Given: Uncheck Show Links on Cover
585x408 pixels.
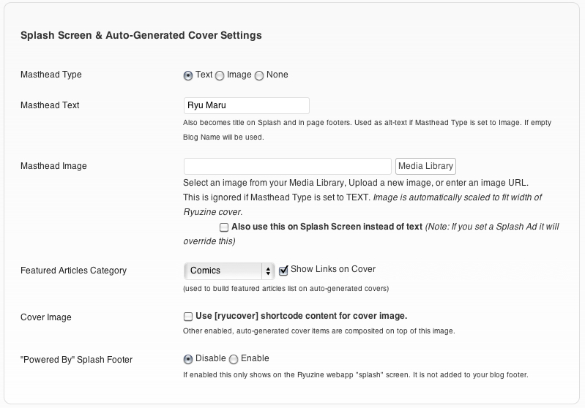Looking at the screenshot, I should point(283,270).
